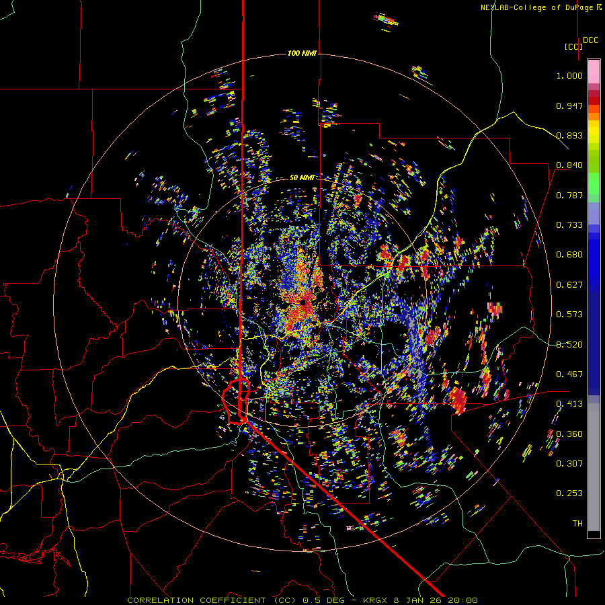Image resolution: width=605 pixels, height=605 pixels.
Task: Click the [CC] legend heading
Action: coord(573,46)
